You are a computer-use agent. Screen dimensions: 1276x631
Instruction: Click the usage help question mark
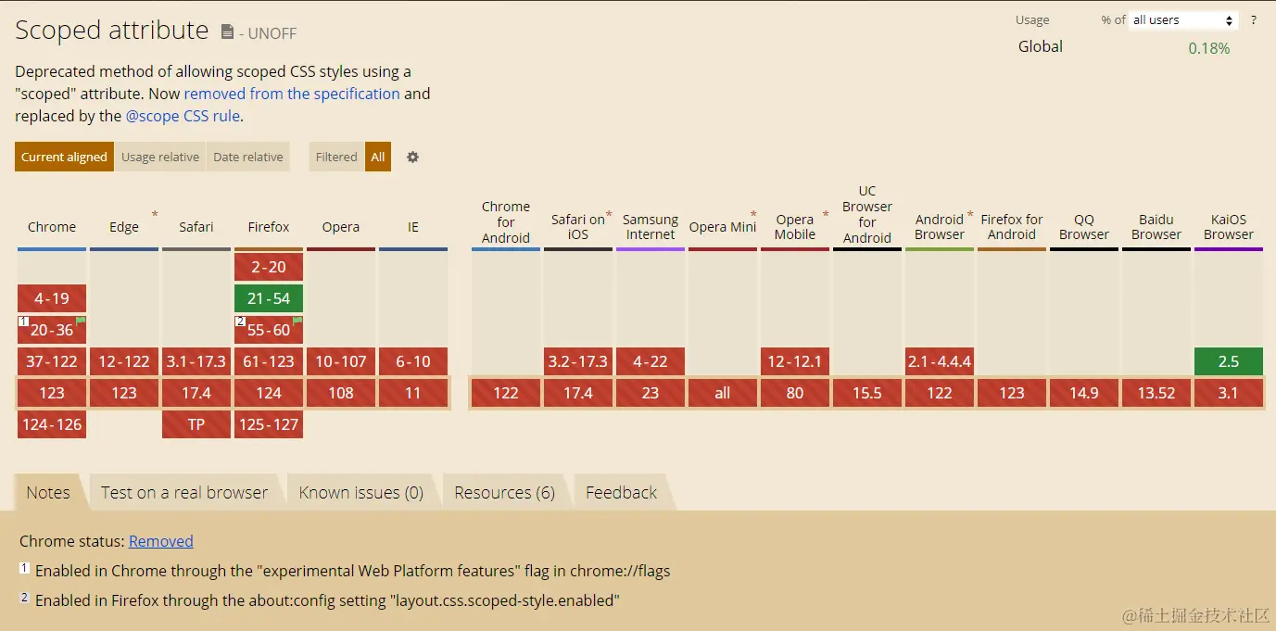(1254, 20)
